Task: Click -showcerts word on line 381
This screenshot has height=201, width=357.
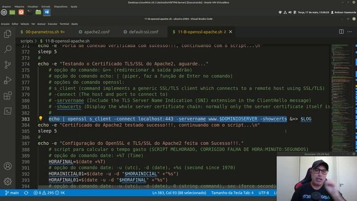Action: (67, 107)
